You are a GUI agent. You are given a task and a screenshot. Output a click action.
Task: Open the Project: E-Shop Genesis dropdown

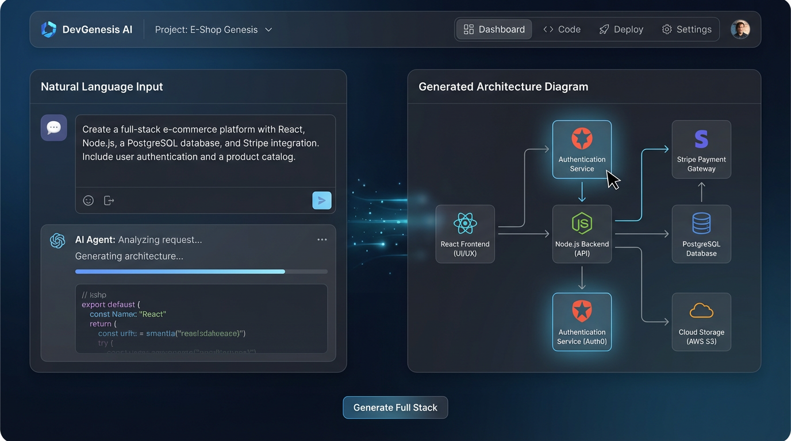[213, 29]
